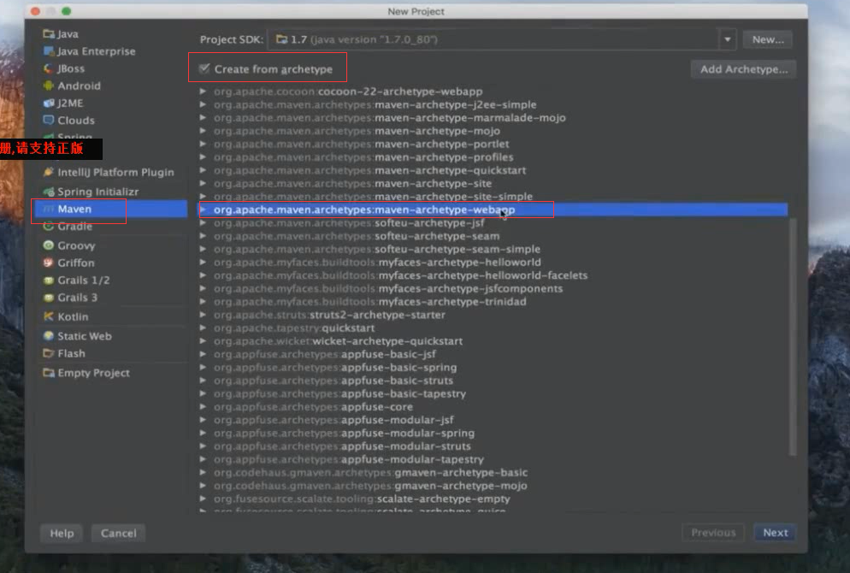Click the Help button
The width and height of the screenshot is (850, 573).
62,534
